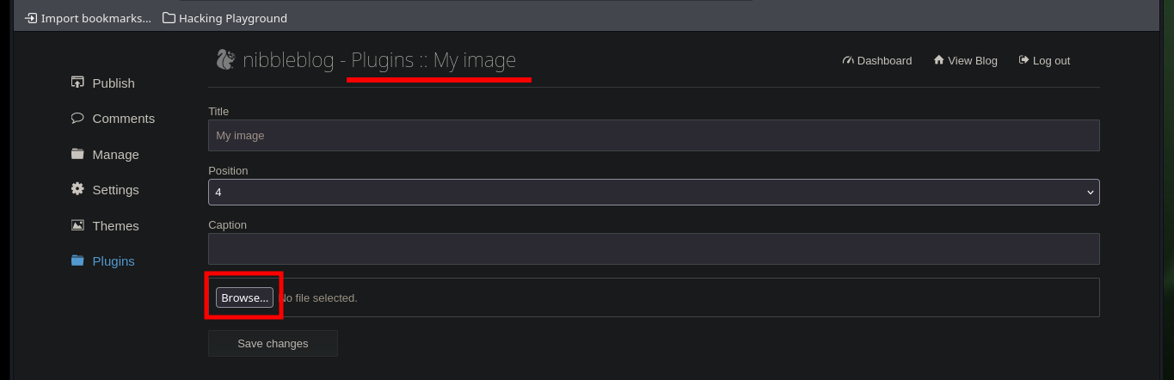Click the Plugins blue folder icon
The image size is (1174, 380).
coord(77,260)
